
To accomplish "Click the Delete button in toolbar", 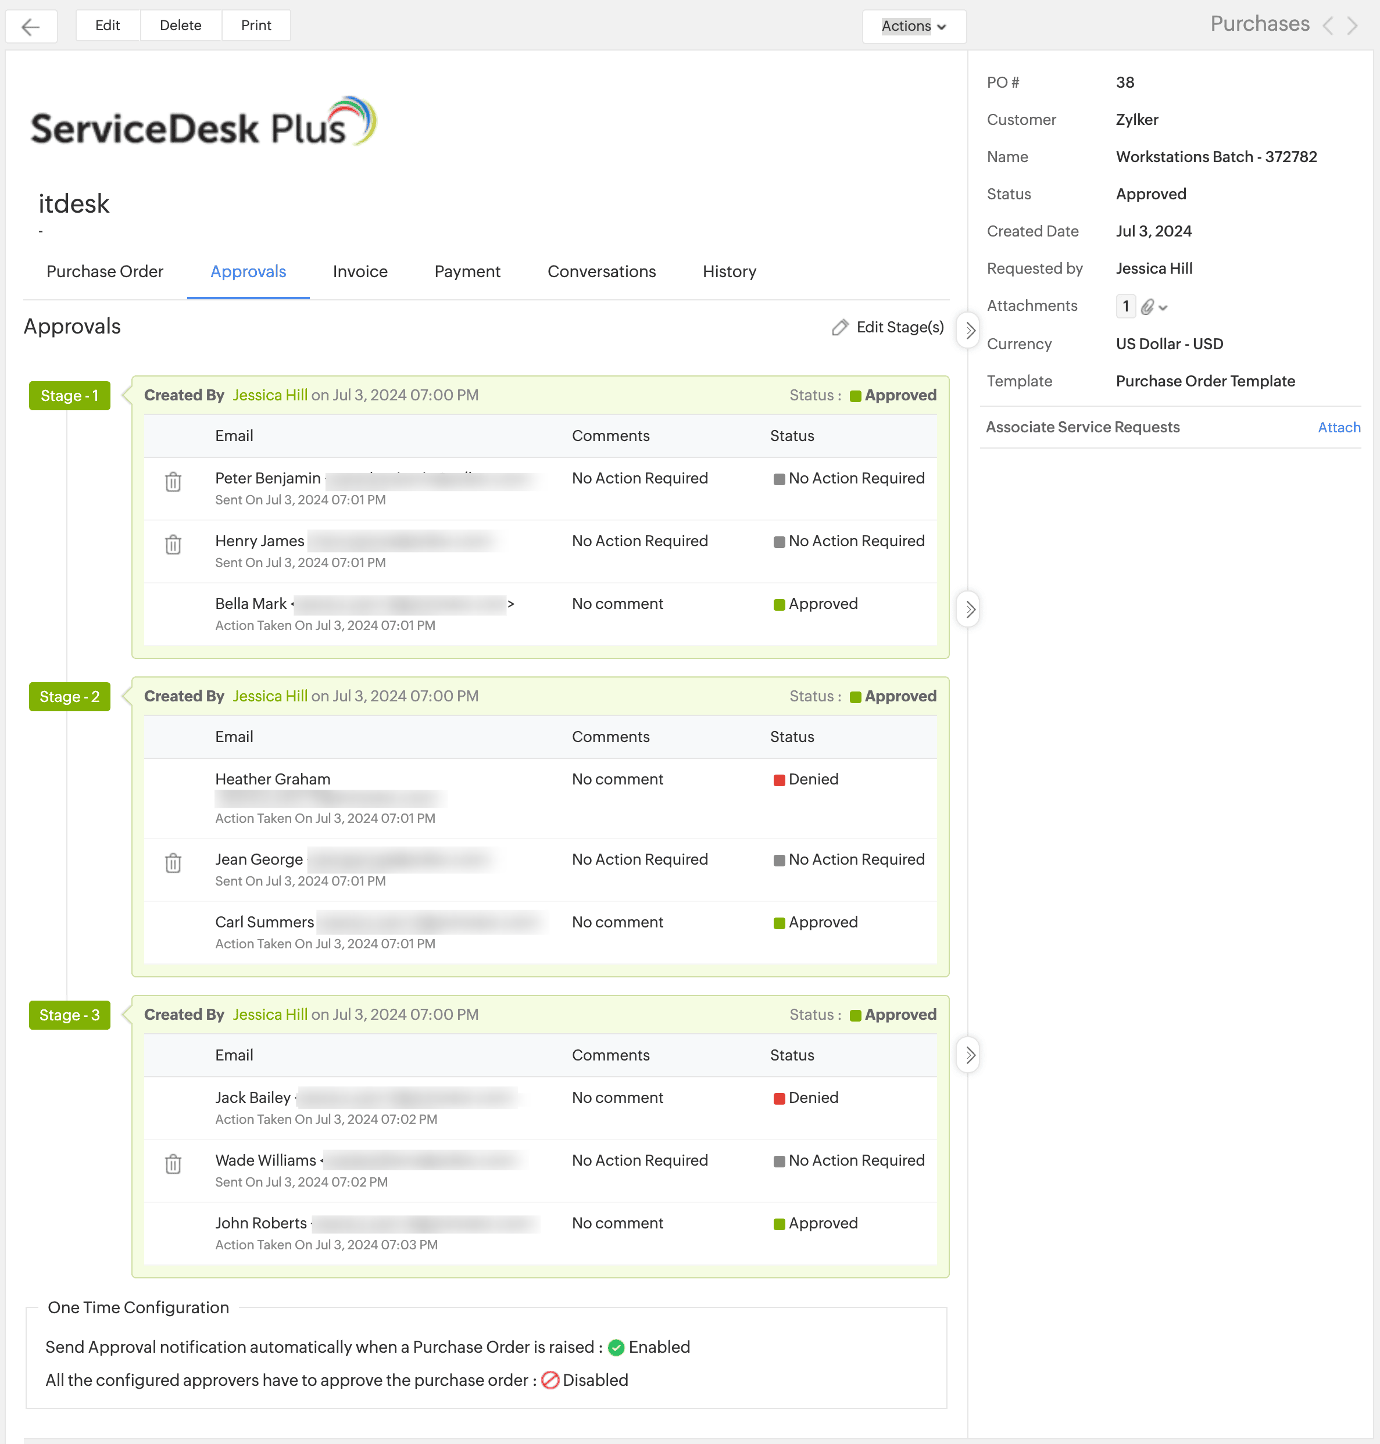I will click(180, 25).
